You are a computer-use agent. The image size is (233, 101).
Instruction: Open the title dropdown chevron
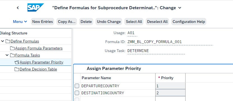click(x=180, y=8)
